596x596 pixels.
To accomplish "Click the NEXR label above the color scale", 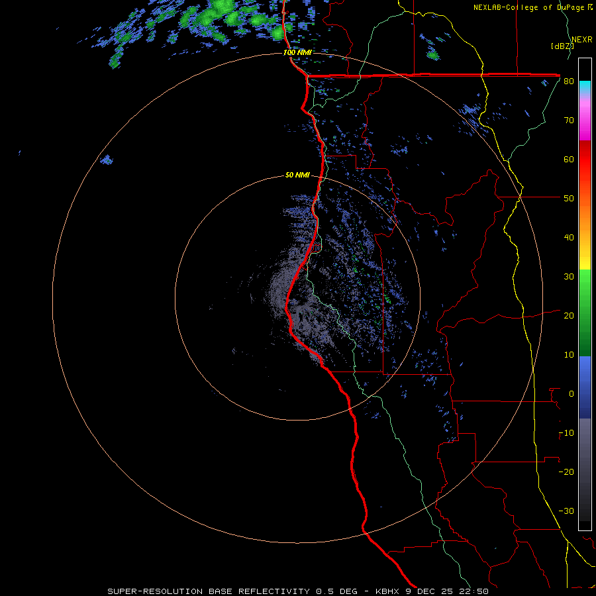I will tap(582, 40).
